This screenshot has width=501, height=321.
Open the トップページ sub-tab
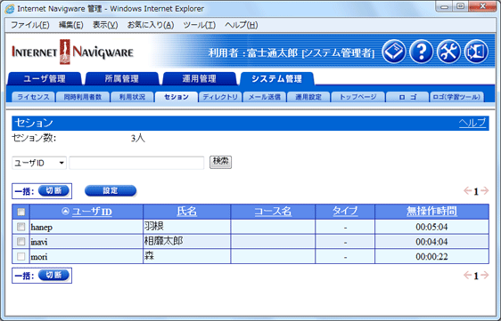357,97
